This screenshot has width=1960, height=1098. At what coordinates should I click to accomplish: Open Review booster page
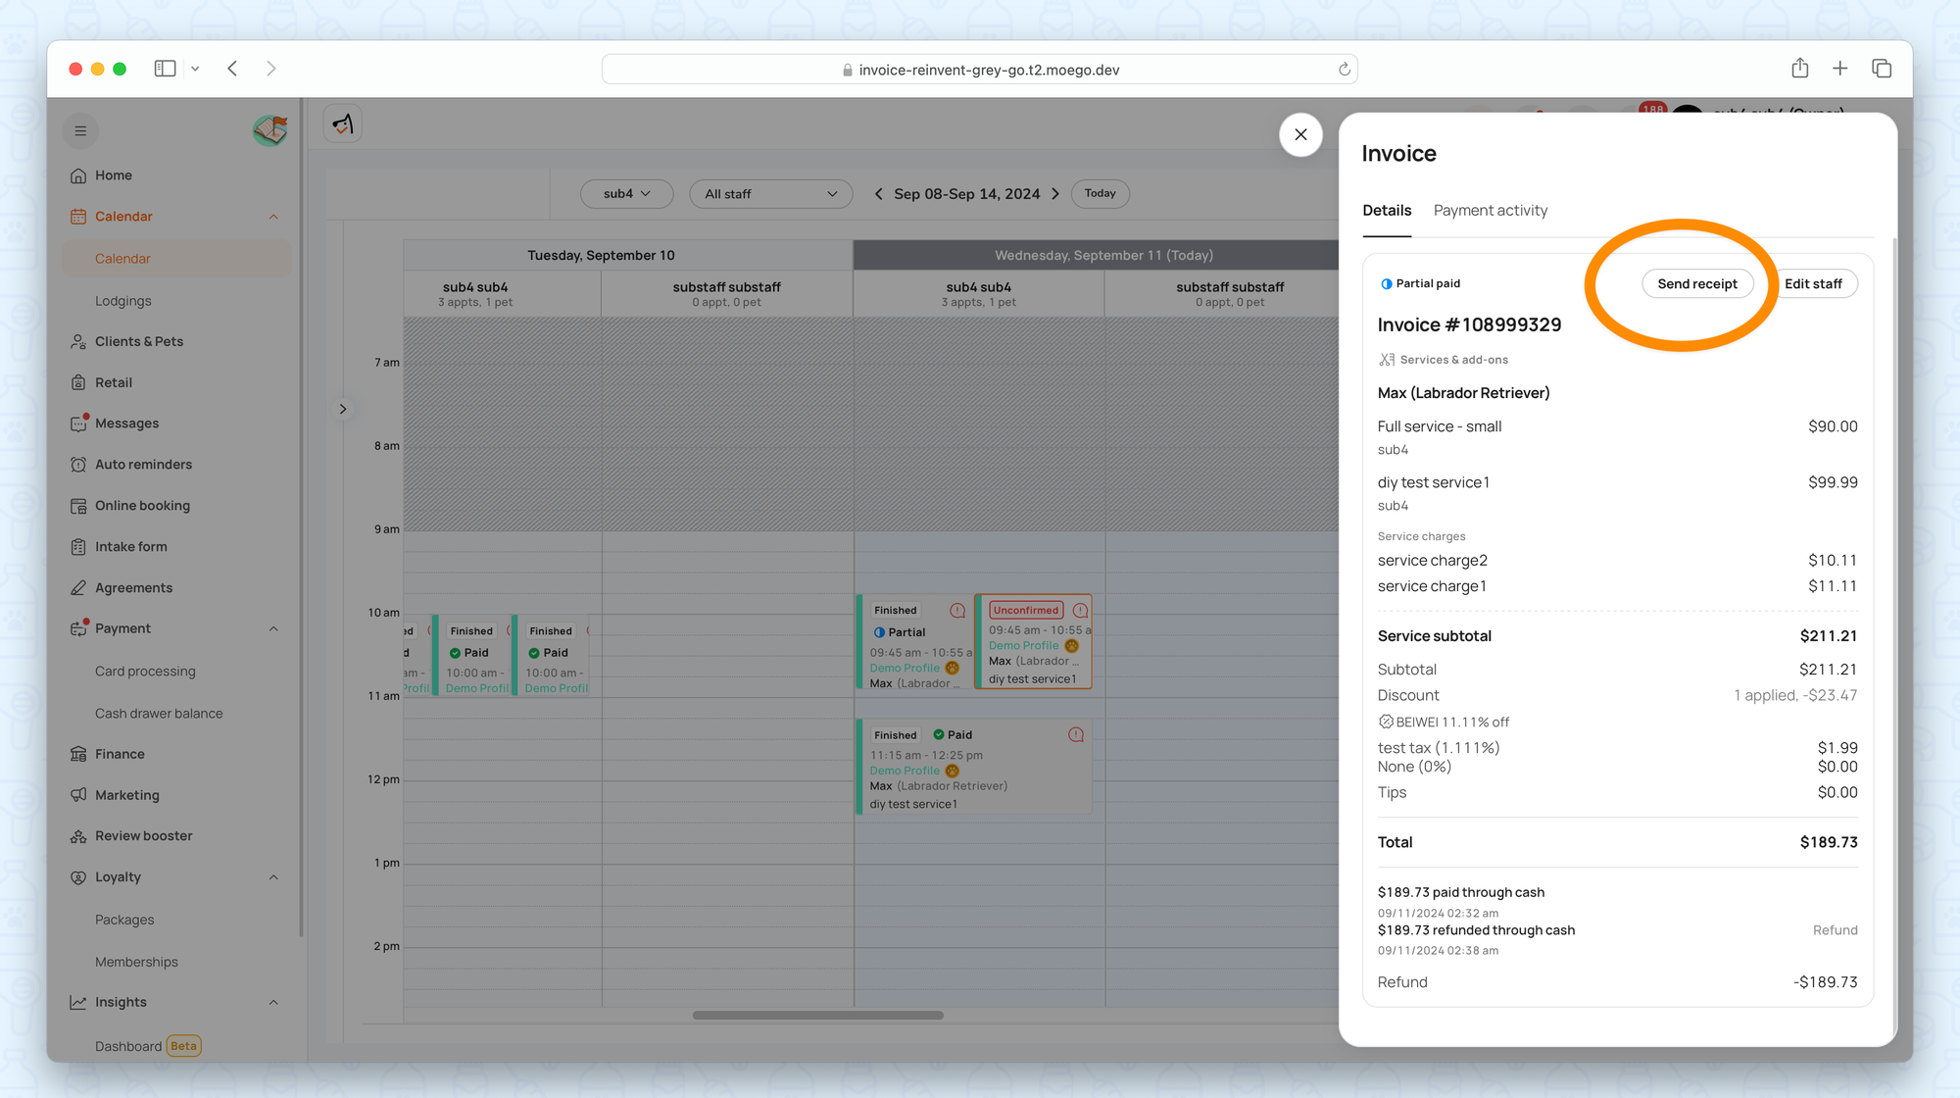[x=143, y=836]
